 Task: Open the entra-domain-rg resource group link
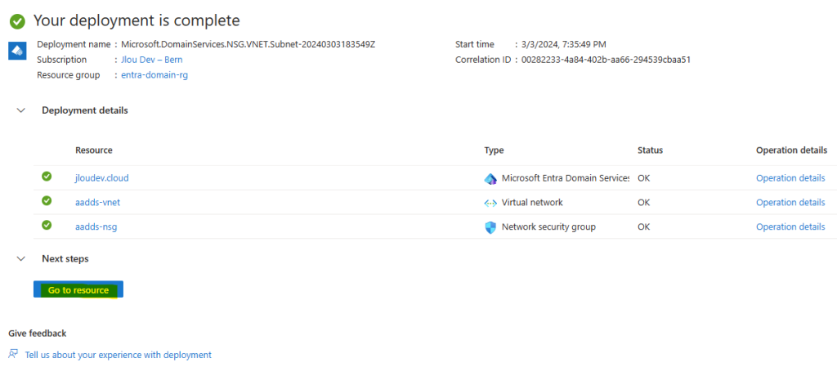[x=154, y=75]
